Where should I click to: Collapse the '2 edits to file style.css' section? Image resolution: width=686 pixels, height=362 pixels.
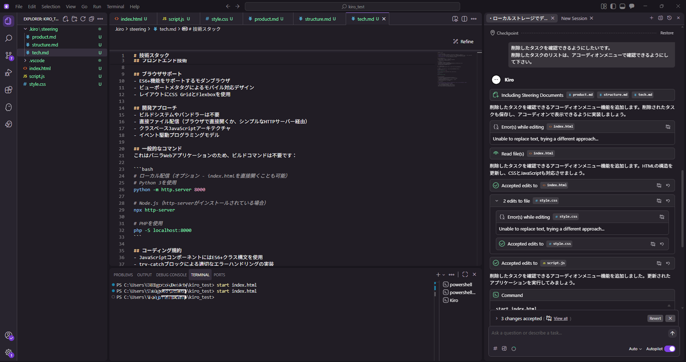tap(496, 200)
